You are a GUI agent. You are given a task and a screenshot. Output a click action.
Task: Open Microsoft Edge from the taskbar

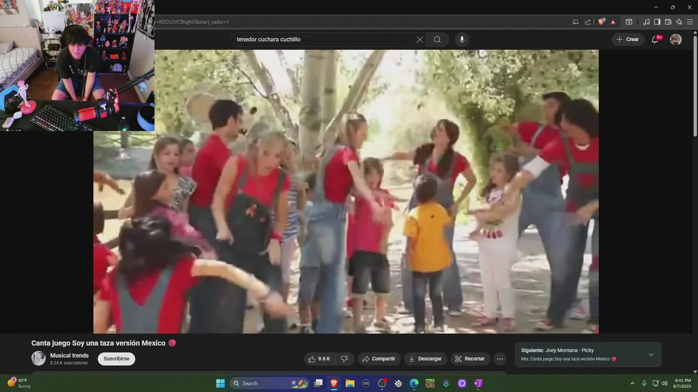point(414,383)
